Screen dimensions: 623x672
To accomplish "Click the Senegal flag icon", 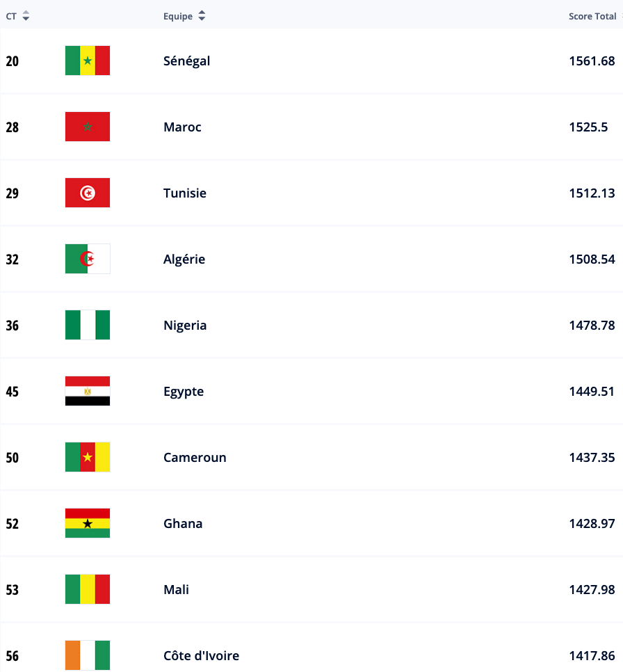I will click(x=88, y=61).
